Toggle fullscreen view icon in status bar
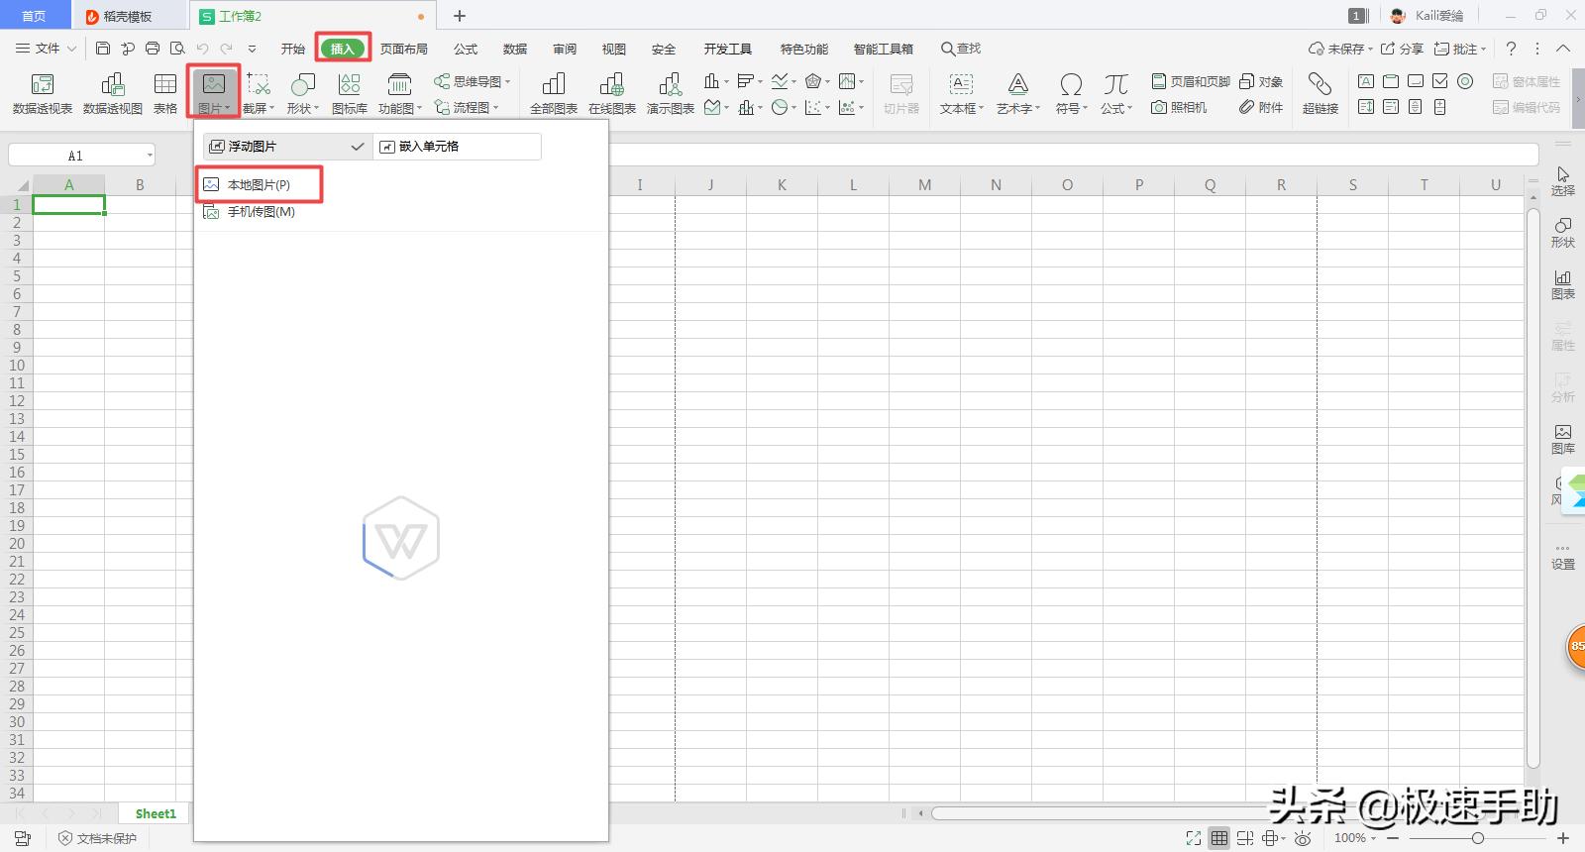This screenshot has width=1585, height=852. (x=1194, y=838)
